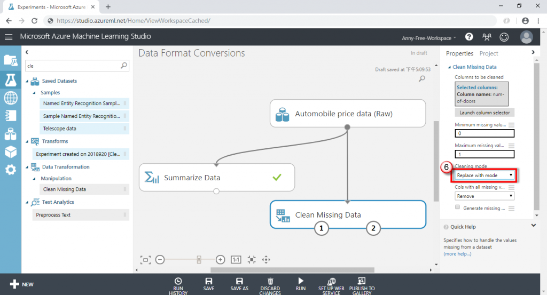The height and width of the screenshot is (295, 547).
Task: Click Launch column selector button
Action: 485,113
